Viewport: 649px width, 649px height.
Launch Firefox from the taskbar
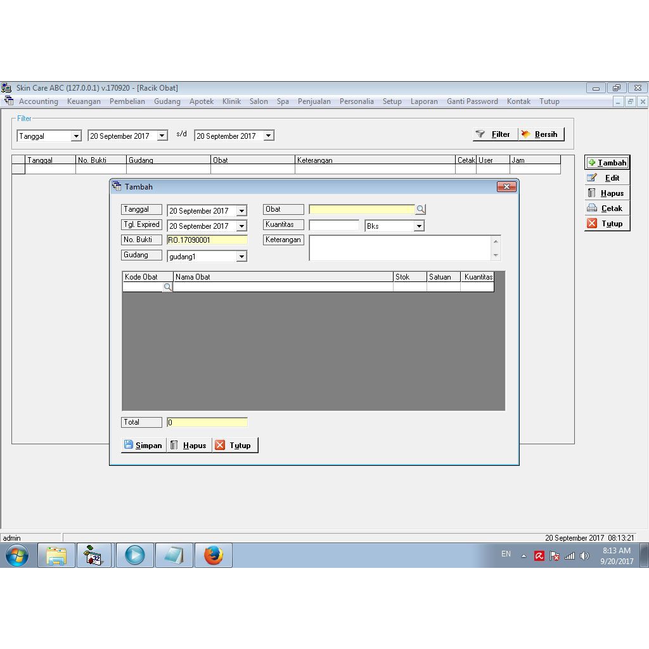(x=213, y=555)
